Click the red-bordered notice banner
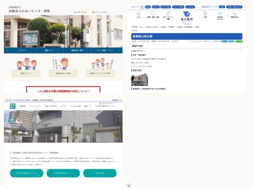 [63, 89]
